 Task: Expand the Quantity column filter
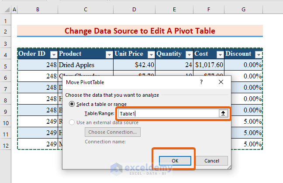pos(189,54)
